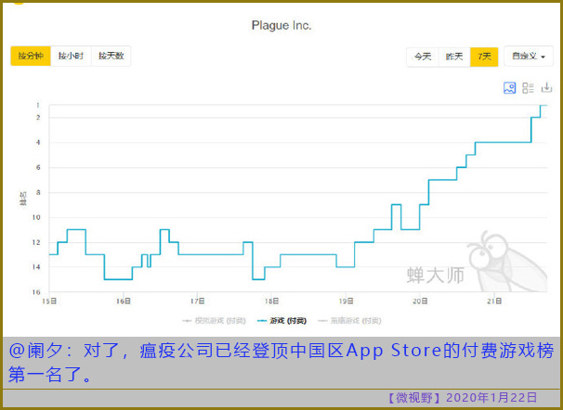Click the 20日 x-axis label
563x410 pixels.
tap(420, 301)
